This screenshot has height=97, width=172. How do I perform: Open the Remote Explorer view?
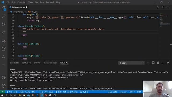pos(3,41)
